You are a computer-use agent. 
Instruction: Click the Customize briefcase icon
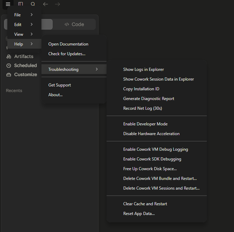pyautogui.click(x=9, y=75)
